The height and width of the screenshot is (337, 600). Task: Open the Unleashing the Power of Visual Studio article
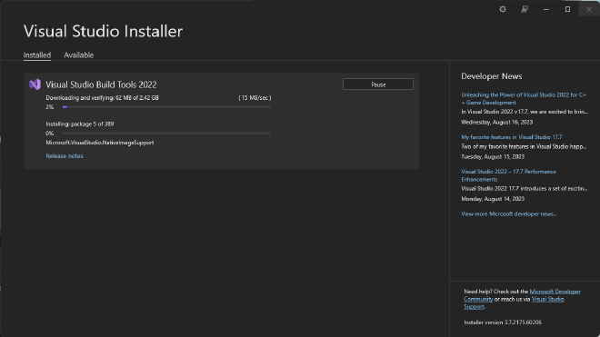[x=524, y=99]
